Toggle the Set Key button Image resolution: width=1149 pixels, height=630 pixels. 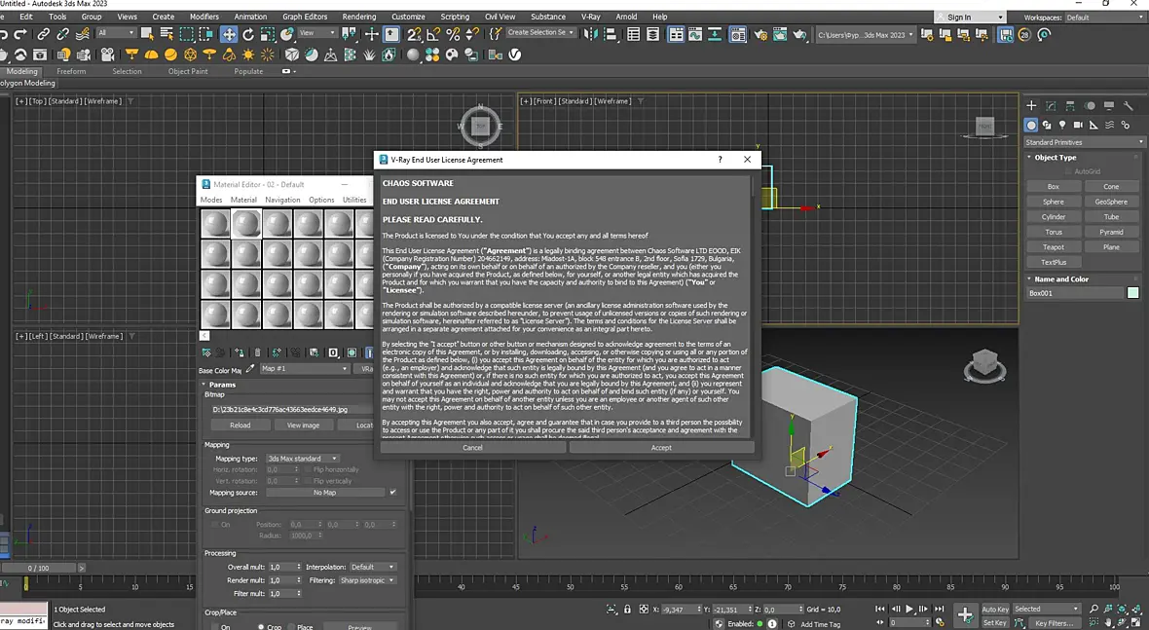pyautogui.click(x=994, y=622)
